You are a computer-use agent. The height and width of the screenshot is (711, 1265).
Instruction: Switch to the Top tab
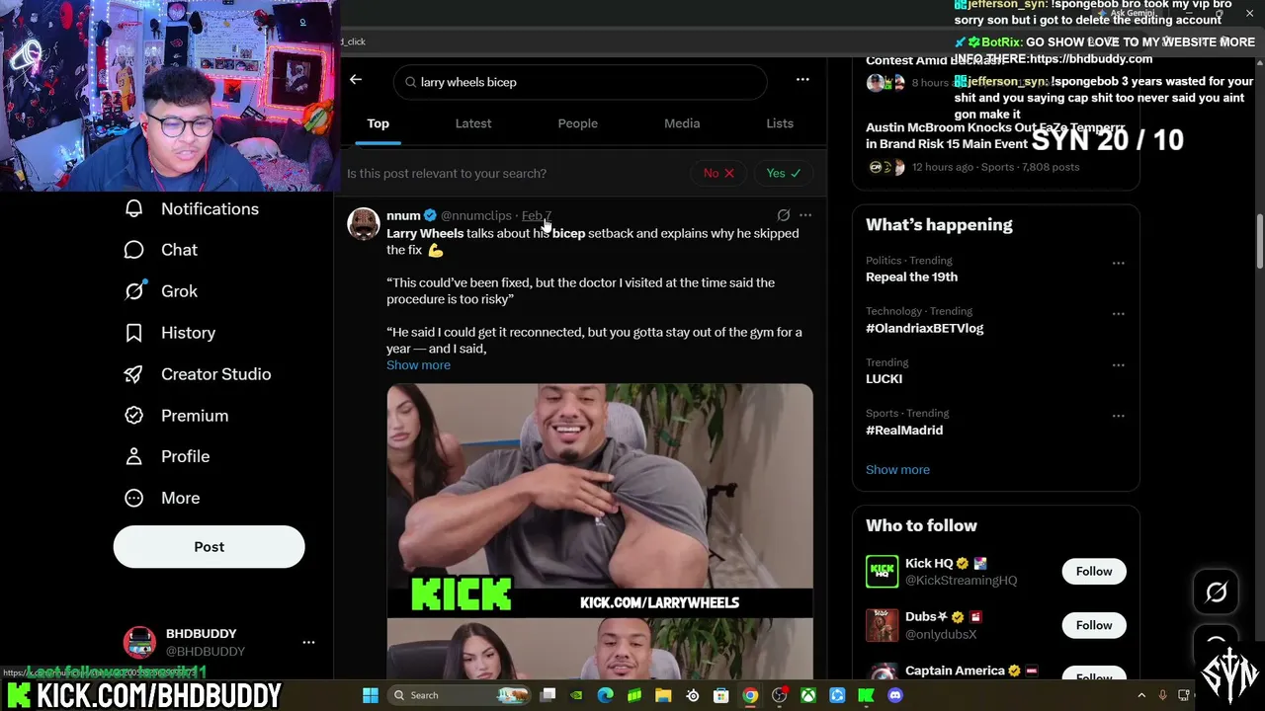[x=379, y=123]
